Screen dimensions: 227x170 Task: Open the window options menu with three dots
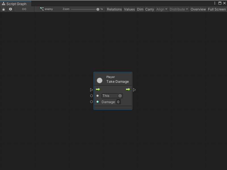pyautogui.click(x=215, y=3)
